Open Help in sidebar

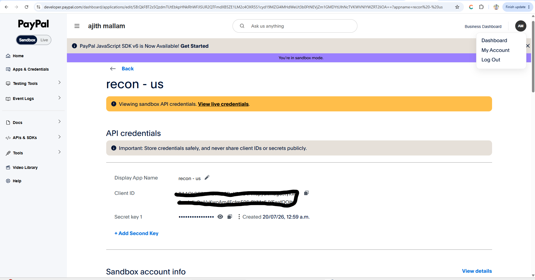click(x=17, y=181)
